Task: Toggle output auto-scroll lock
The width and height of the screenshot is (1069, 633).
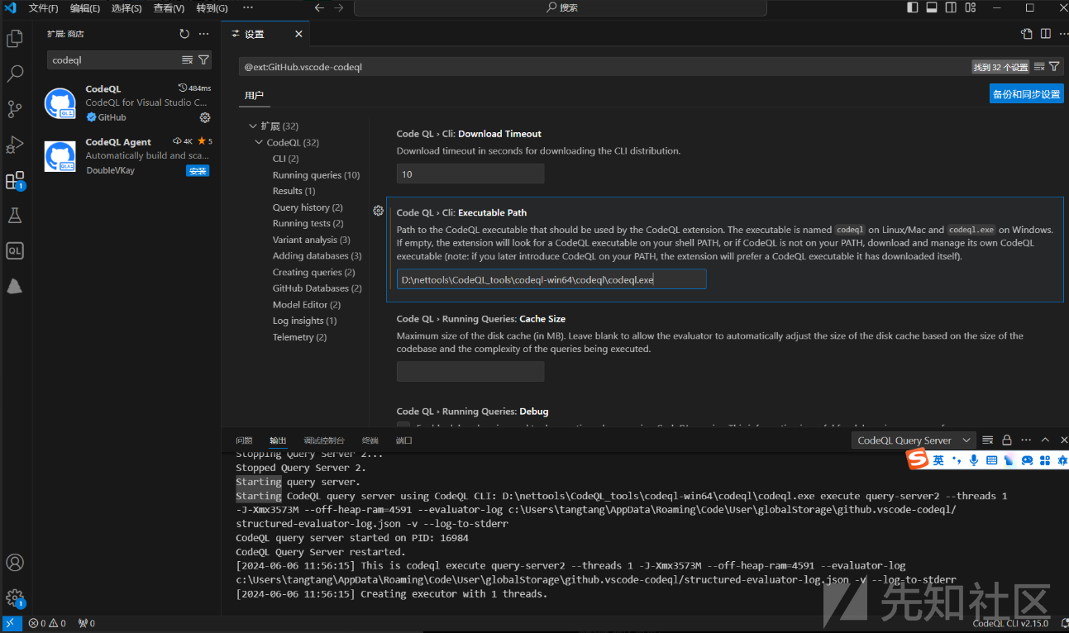Action: (x=1007, y=440)
